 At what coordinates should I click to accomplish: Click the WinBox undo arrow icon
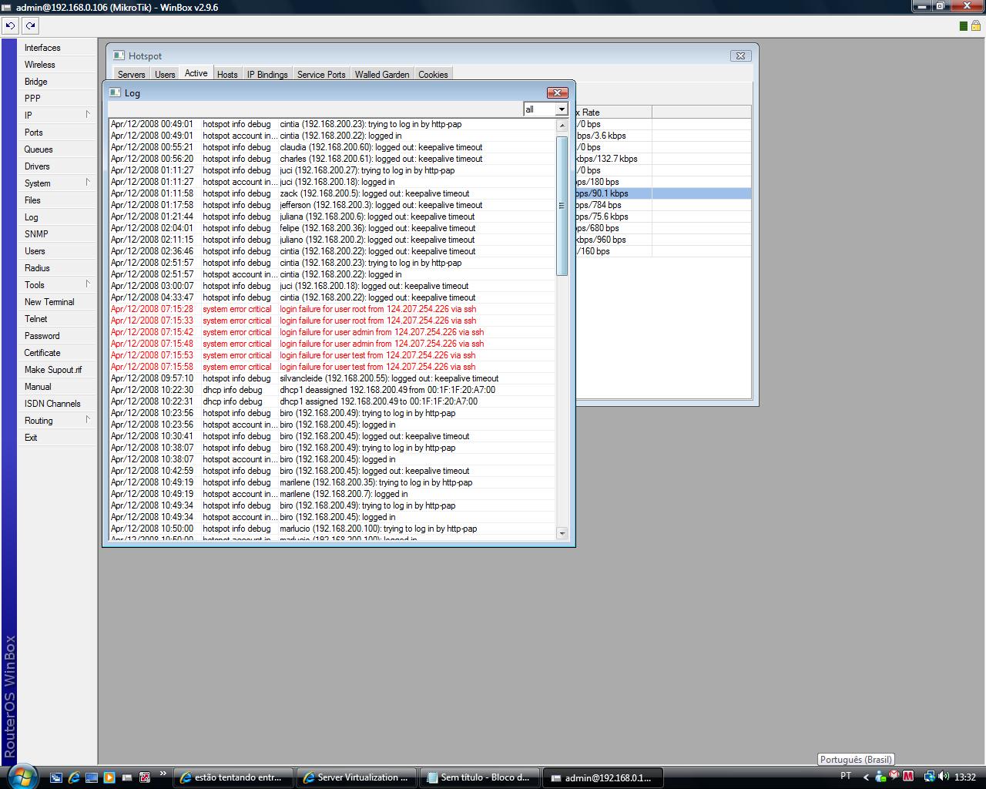pyautogui.click(x=10, y=25)
